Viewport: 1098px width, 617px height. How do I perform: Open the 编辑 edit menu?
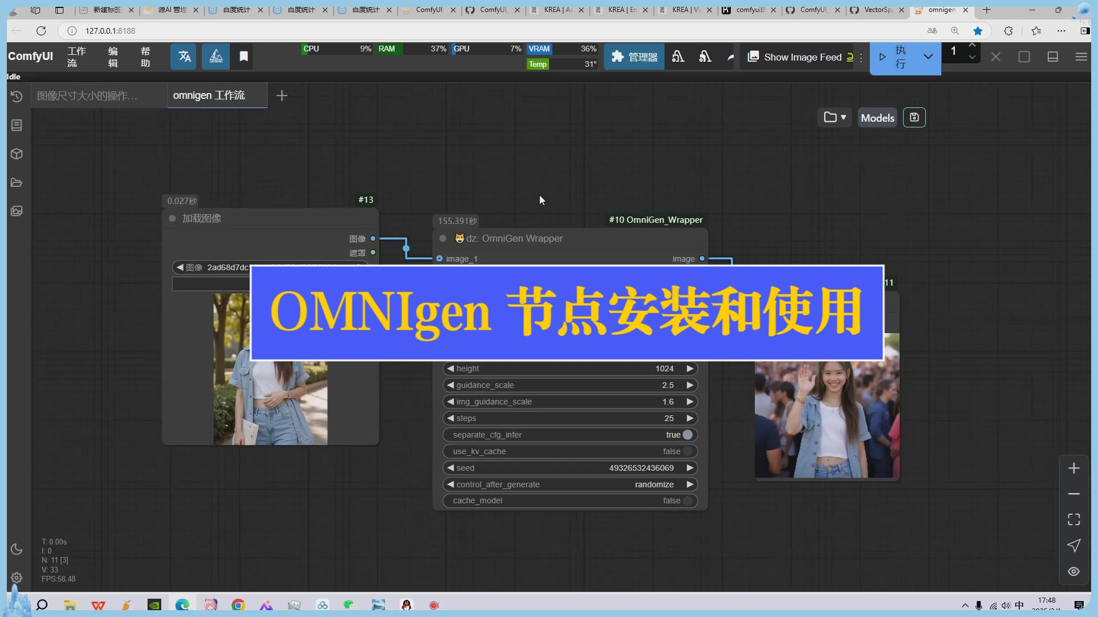(x=113, y=57)
